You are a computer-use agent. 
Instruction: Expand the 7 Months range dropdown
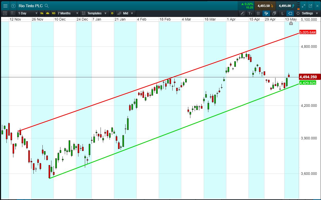pyautogui.click(x=68, y=13)
